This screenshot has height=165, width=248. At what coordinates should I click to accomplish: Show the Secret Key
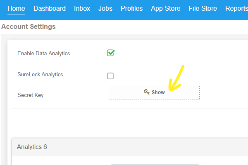154,92
